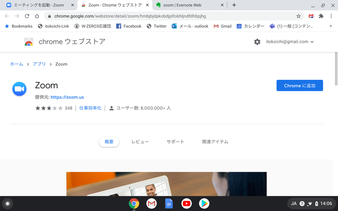Viewport: 338px width, 211px height.
Task: Open the Extensions puzzle icon
Action: pyautogui.click(x=321, y=16)
